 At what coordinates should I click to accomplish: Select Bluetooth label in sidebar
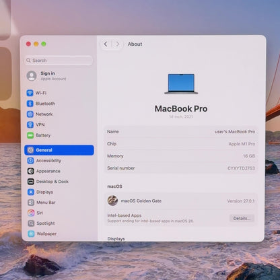45,104
